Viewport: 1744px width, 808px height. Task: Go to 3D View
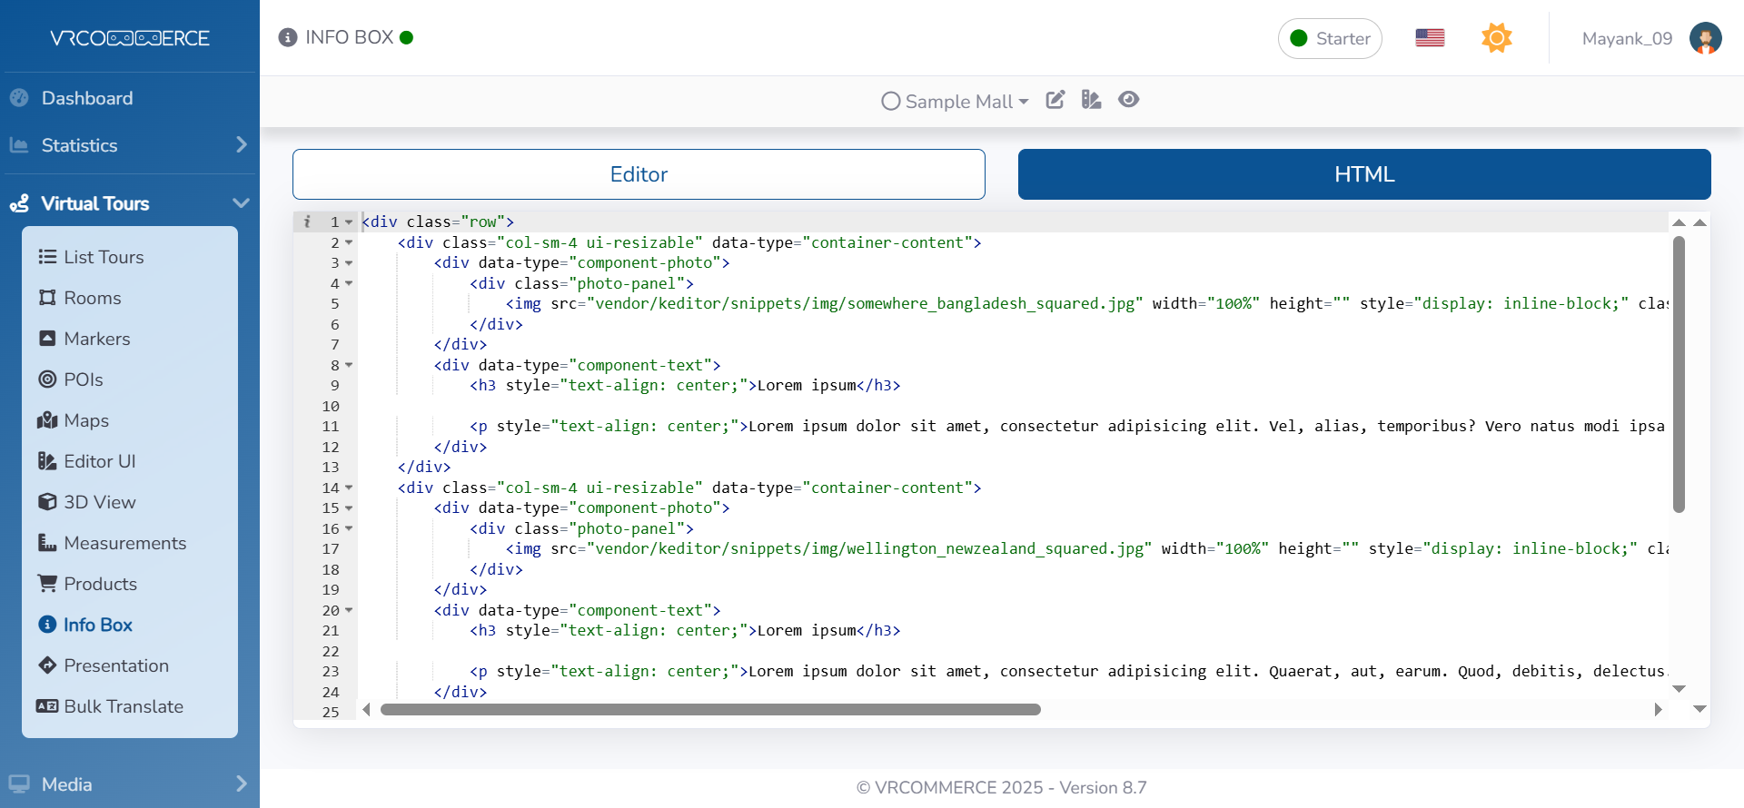(x=99, y=502)
